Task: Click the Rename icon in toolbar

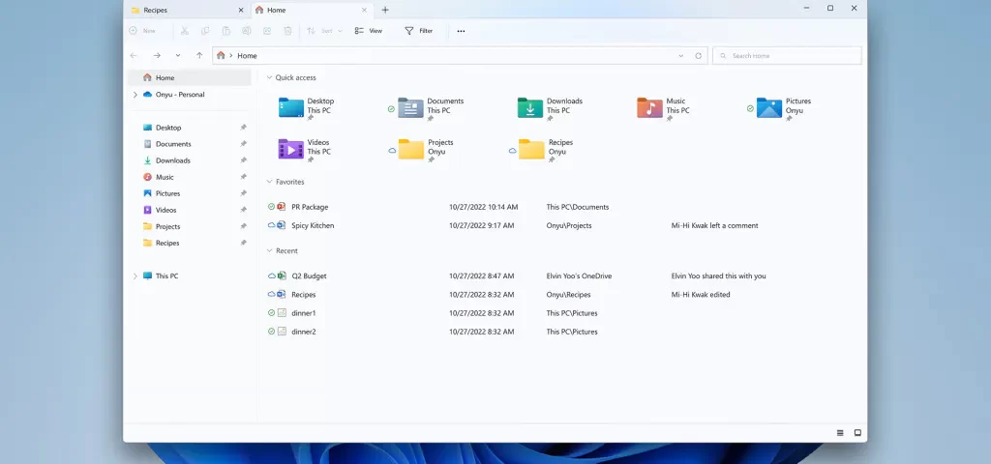Action: (x=247, y=30)
